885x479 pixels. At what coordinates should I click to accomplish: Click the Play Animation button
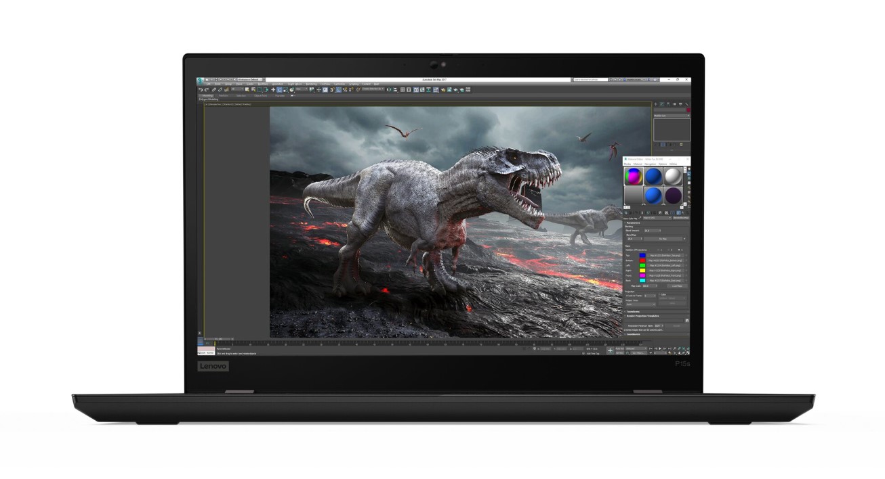660,348
